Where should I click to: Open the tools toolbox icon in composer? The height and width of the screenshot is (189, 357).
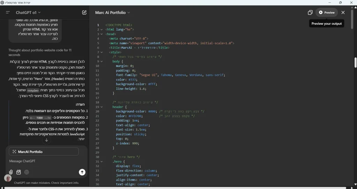[19, 172]
